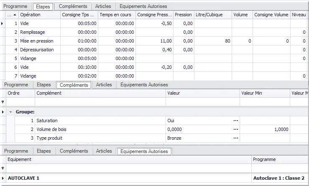Collapse the Groupe: group row

(x=10, y=112)
